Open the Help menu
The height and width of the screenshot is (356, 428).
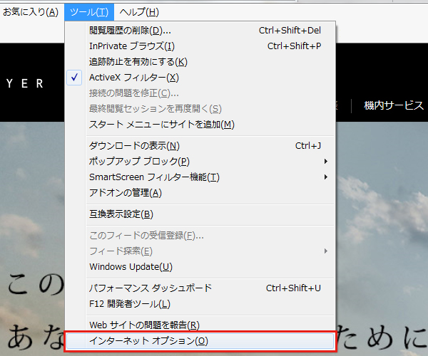139,12
